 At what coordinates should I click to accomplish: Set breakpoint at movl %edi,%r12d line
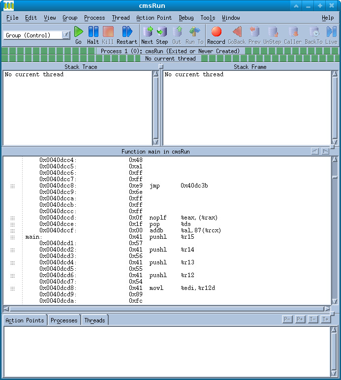pyautogui.click(x=13, y=288)
